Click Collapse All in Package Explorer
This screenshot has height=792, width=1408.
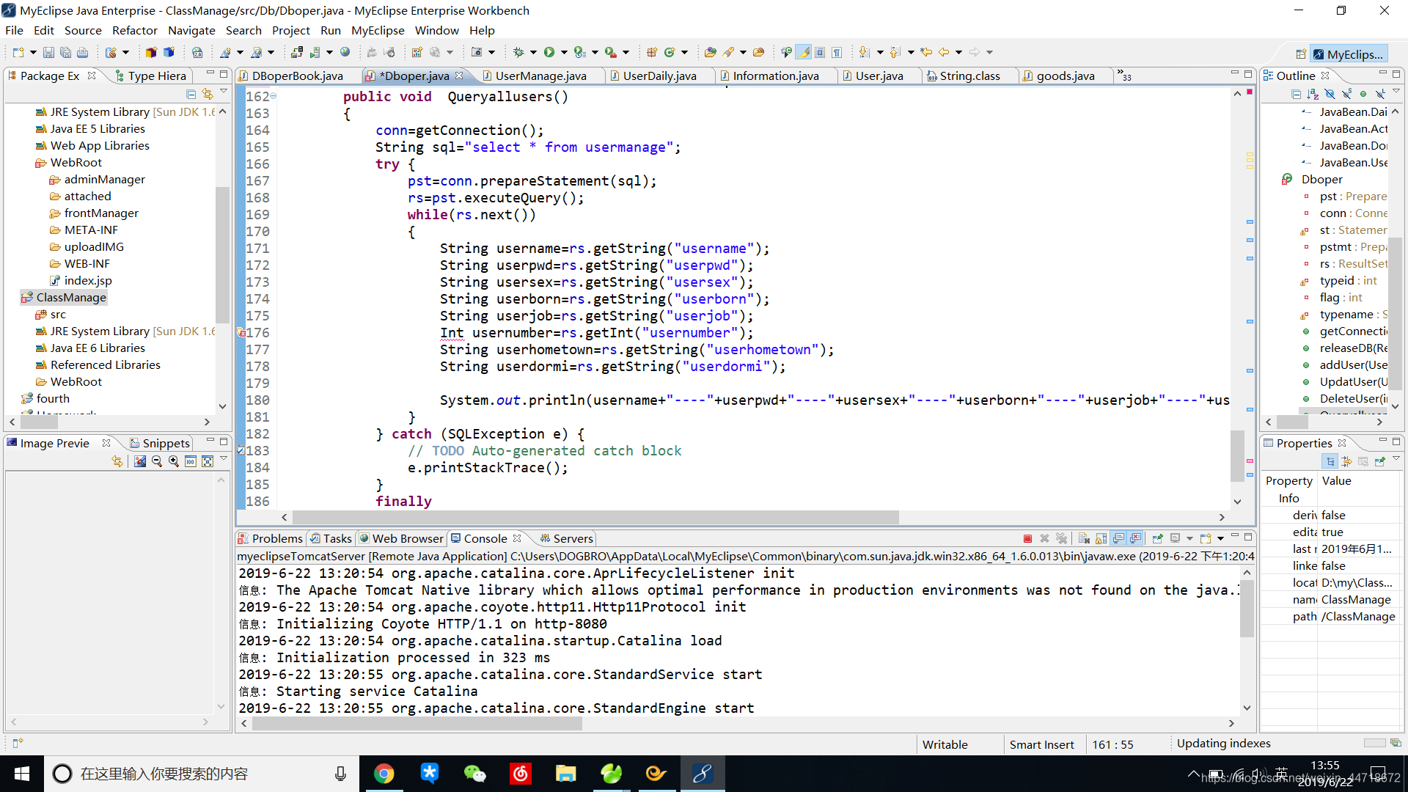[x=191, y=94]
